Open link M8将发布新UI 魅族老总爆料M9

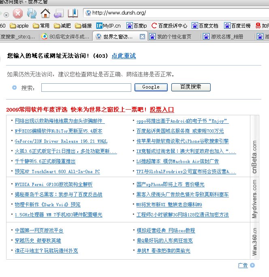click(x=169, y=205)
